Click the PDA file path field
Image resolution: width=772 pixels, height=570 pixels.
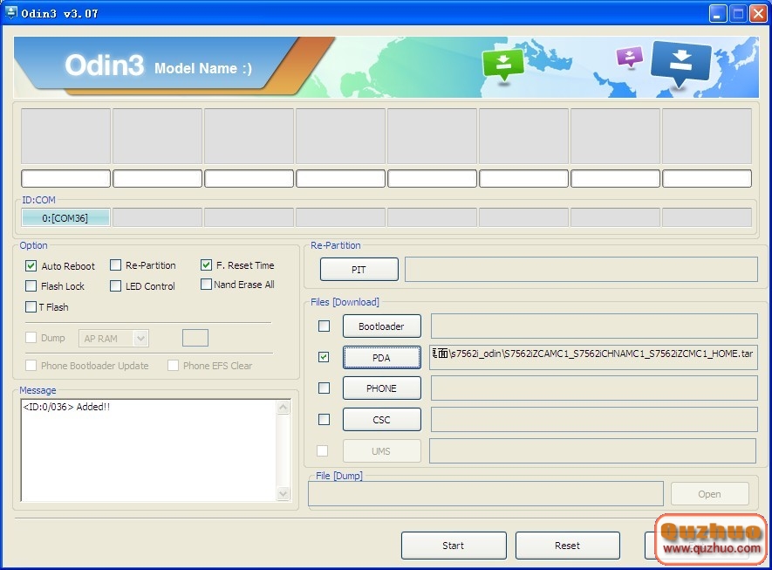pyautogui.click(x=593, y=357)
